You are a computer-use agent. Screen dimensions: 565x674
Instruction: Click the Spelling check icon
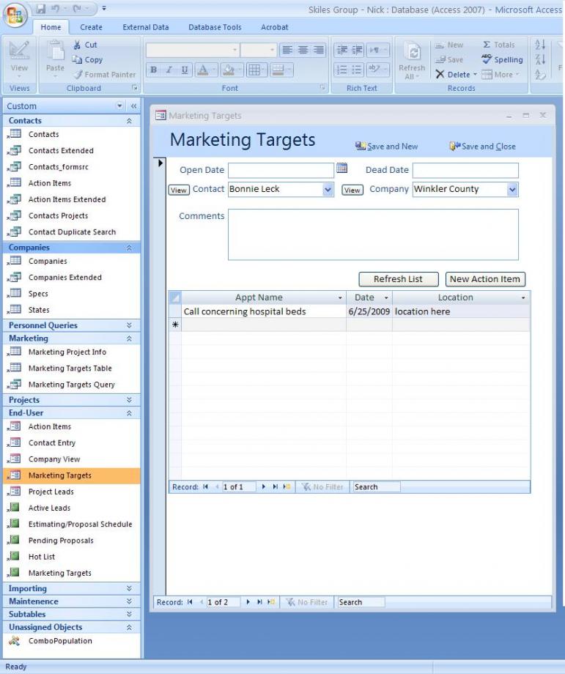click(487, 59)
